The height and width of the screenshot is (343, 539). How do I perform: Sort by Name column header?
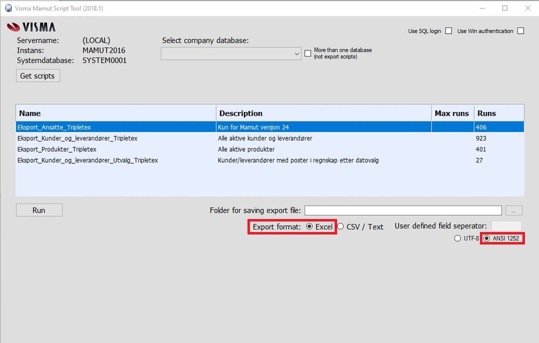[116, 113]
